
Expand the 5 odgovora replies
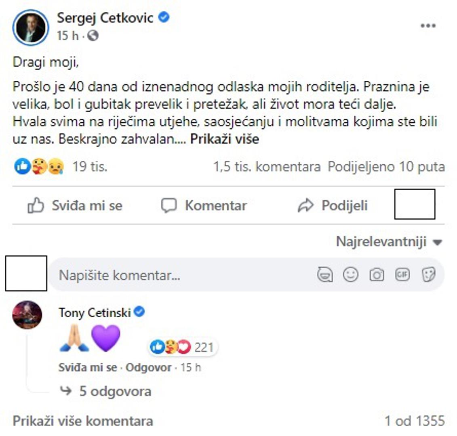[115, 391]
